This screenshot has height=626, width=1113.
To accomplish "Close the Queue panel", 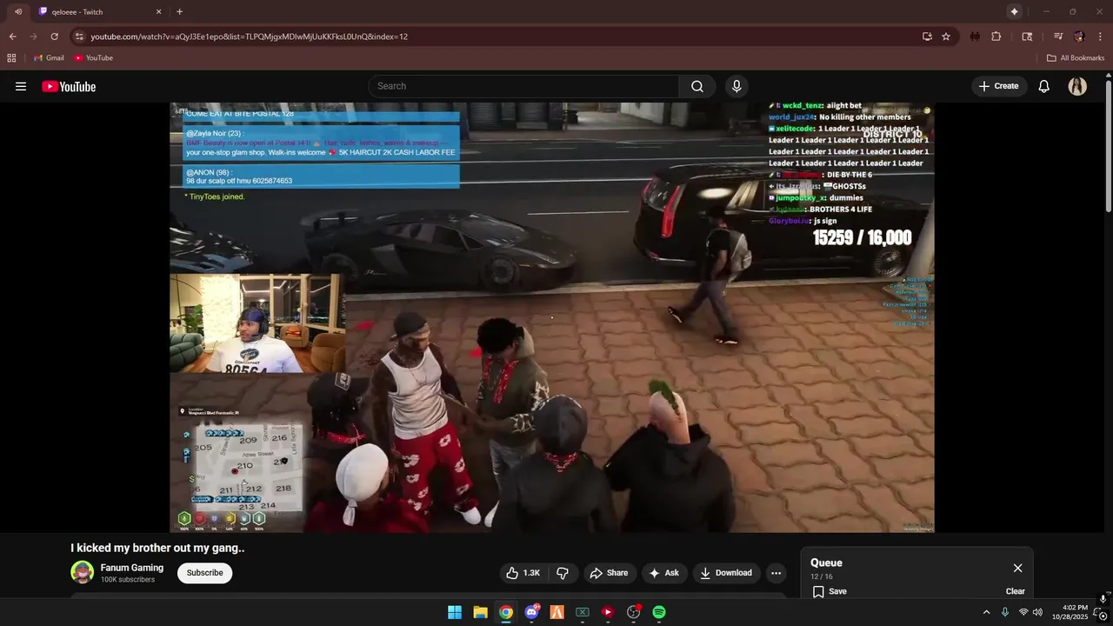I will click(1017, 568).
